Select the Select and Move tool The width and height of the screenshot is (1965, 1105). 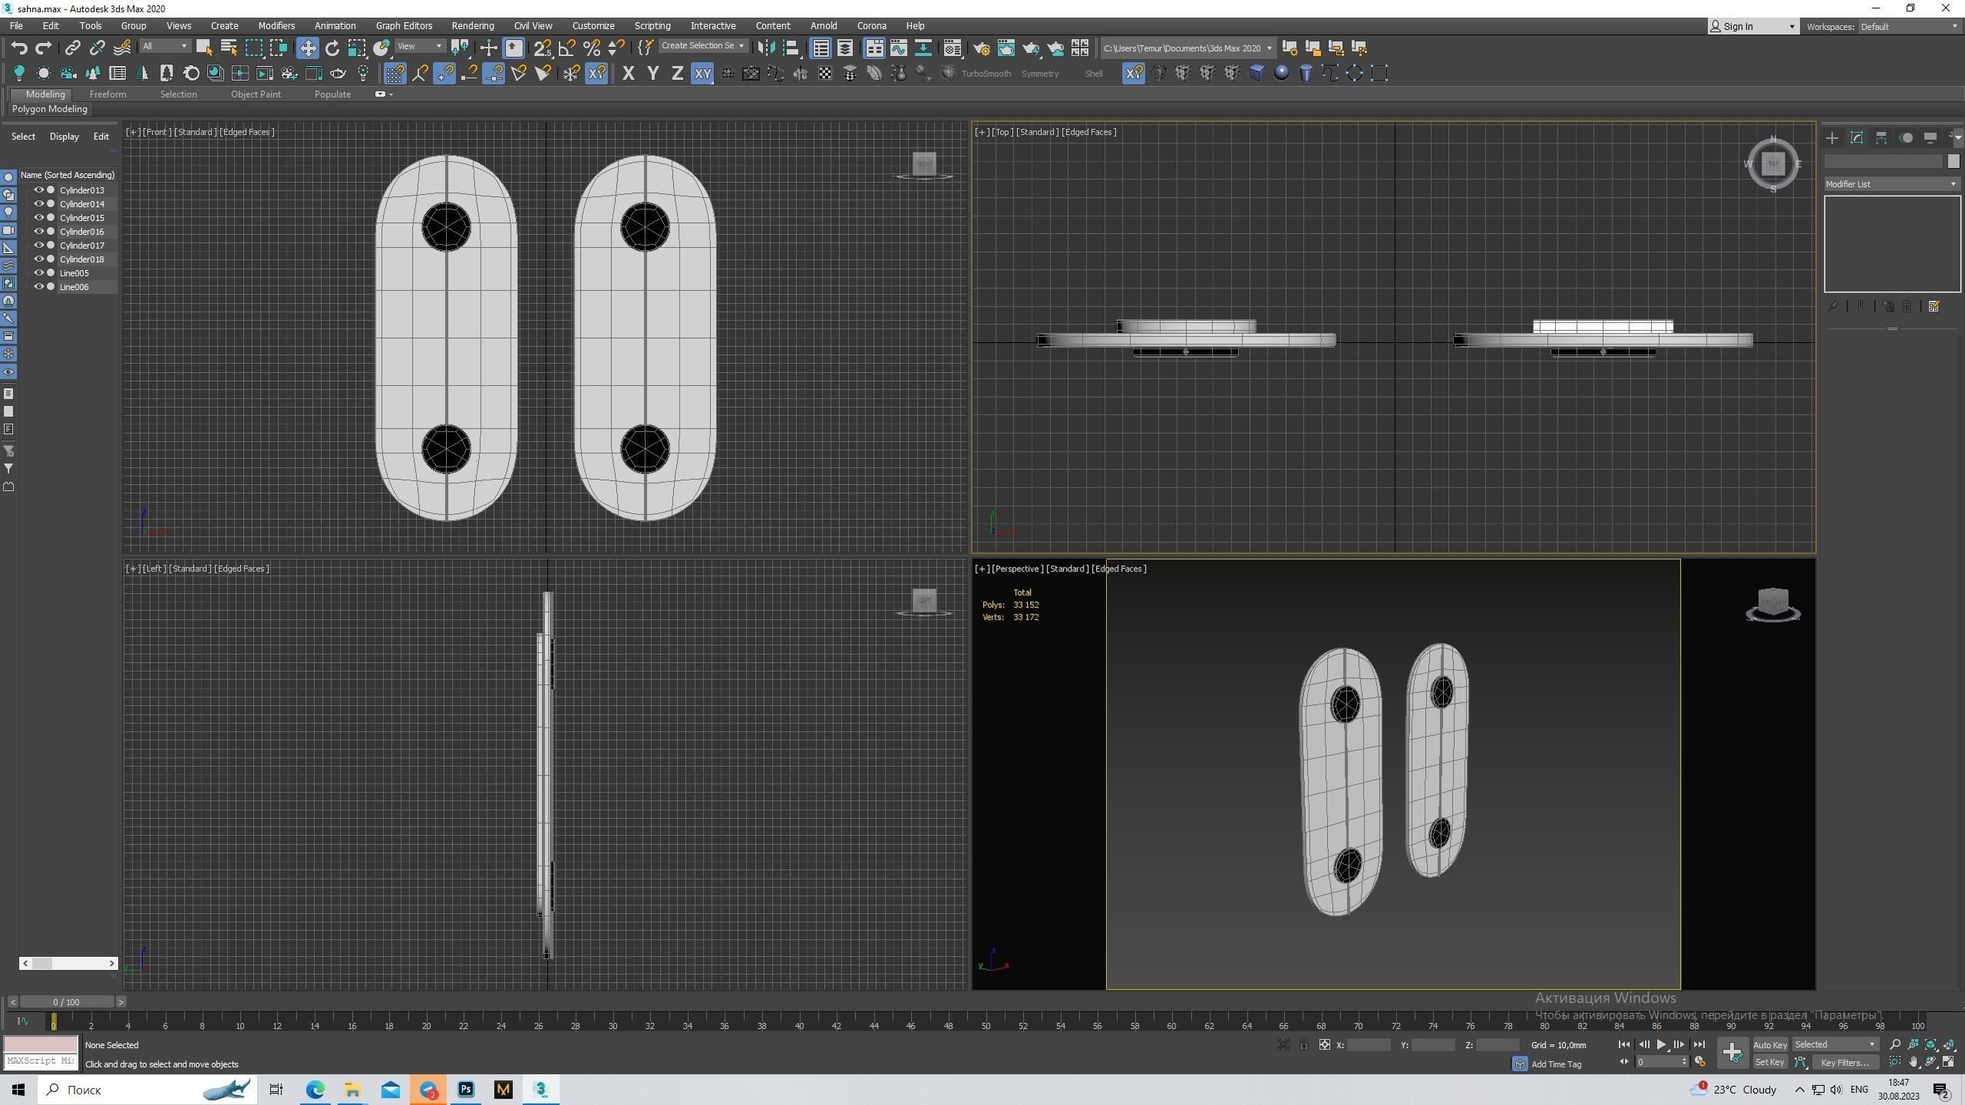[x=307, y=48]
